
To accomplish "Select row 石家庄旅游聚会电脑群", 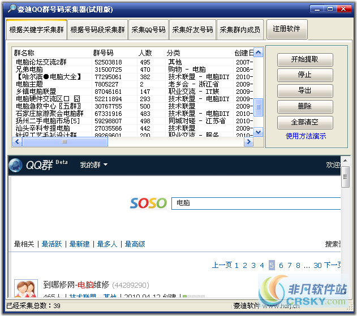I will click(x=133, y=114).
